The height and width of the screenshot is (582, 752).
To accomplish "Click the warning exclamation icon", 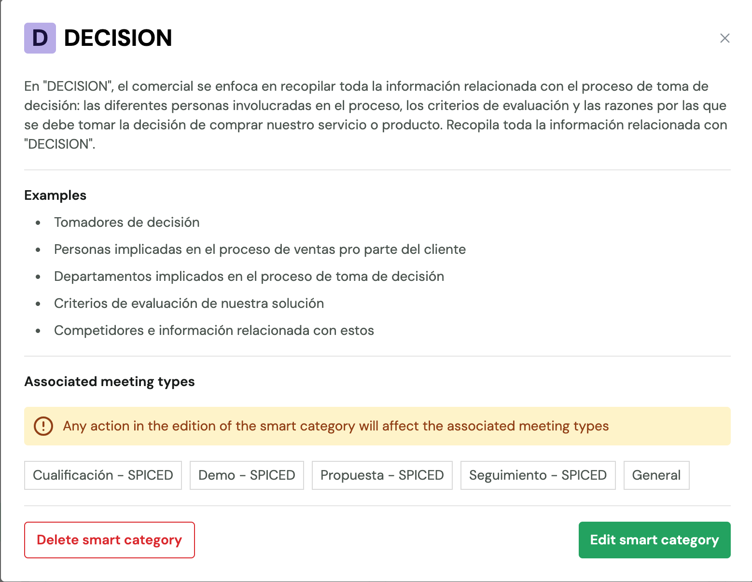I will [x=43, y=426].
